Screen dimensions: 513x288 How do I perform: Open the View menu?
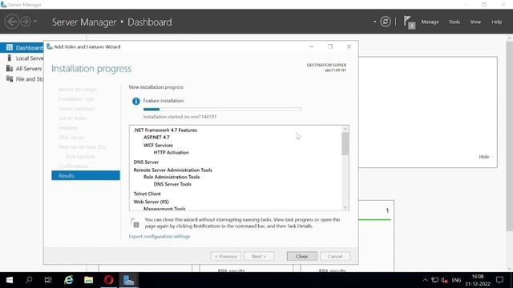click(x=475, y=22)
